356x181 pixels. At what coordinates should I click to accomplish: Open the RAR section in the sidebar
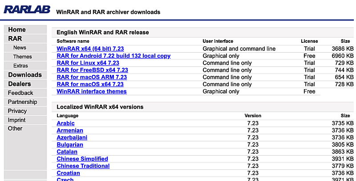coord(15,39)
